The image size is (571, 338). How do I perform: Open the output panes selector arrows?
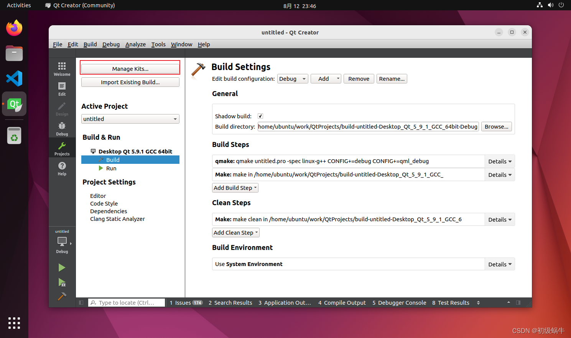pos(478,302)
